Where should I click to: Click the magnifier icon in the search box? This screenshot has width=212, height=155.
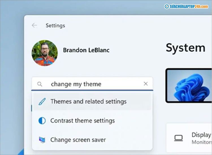[x=40, y=84]
